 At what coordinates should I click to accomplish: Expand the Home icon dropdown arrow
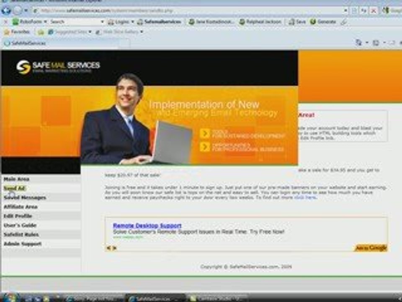(367, 43)
